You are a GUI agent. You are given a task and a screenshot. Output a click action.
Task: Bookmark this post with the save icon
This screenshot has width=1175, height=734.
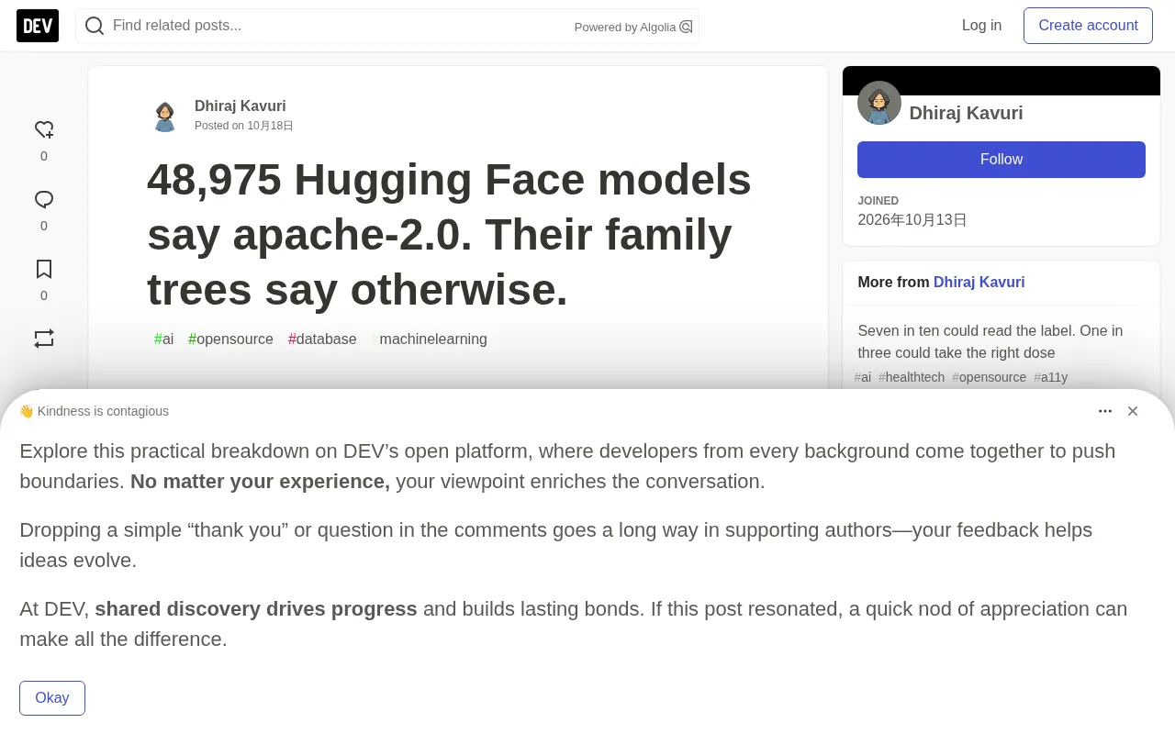tap(44, 269)
